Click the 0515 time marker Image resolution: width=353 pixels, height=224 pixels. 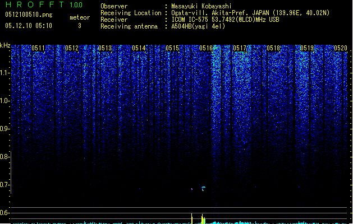click(x=172, y=48)
